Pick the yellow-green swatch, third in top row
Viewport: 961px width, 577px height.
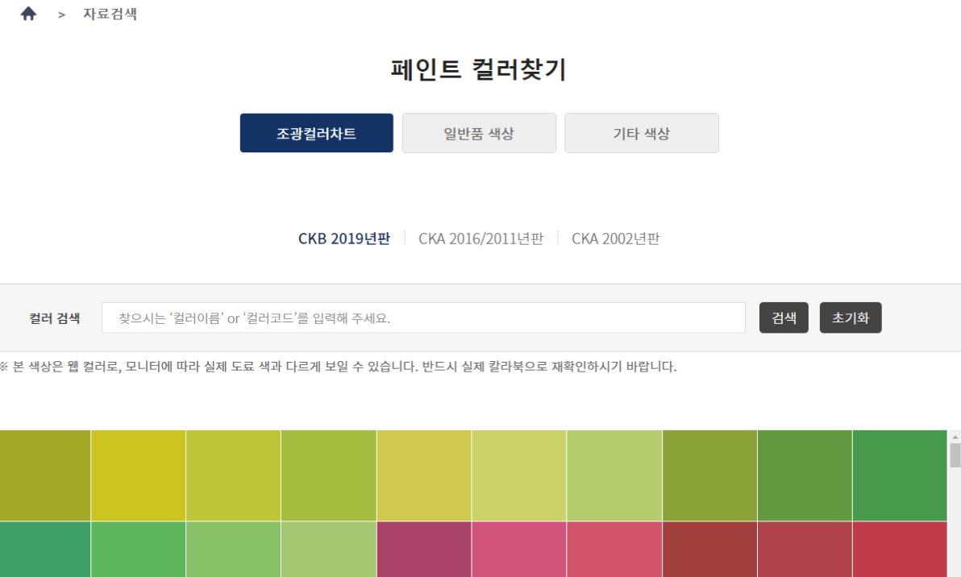pos(234,475)
